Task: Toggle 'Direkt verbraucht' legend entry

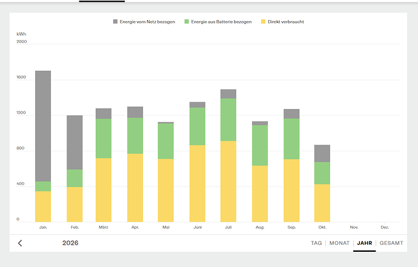Action: coord(282,22)
